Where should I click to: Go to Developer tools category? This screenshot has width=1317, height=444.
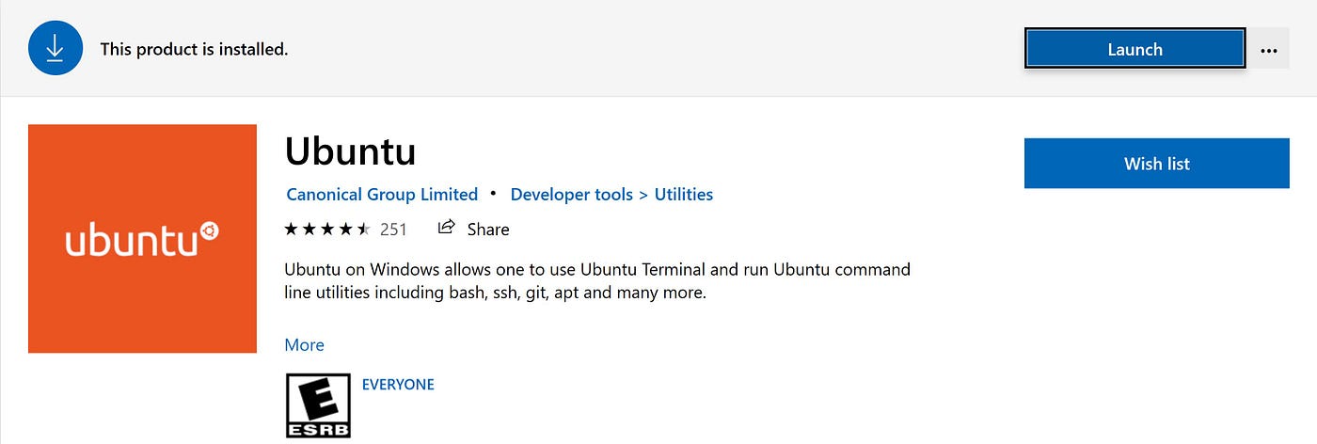[571, 195]
